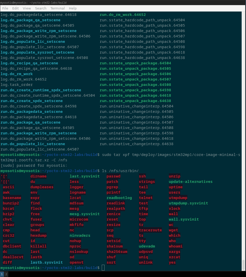Click the traceroute entry

[150, 230]
